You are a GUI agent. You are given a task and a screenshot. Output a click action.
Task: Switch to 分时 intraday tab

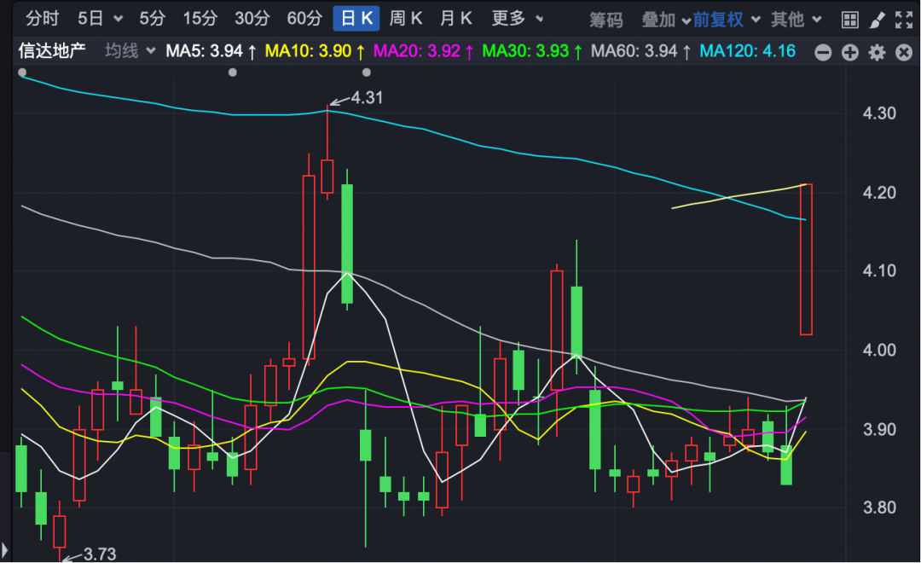(x=43, y=18)
